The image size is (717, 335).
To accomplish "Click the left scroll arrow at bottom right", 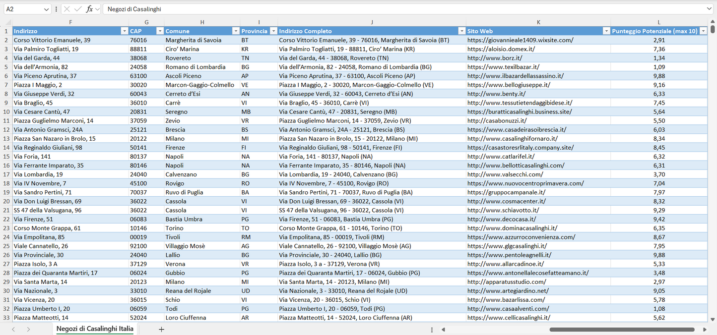I will (x=443, y=330).
